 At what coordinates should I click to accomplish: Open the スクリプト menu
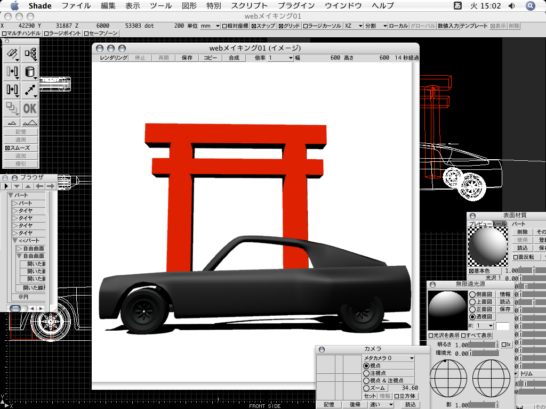click(x=249, y=6)
